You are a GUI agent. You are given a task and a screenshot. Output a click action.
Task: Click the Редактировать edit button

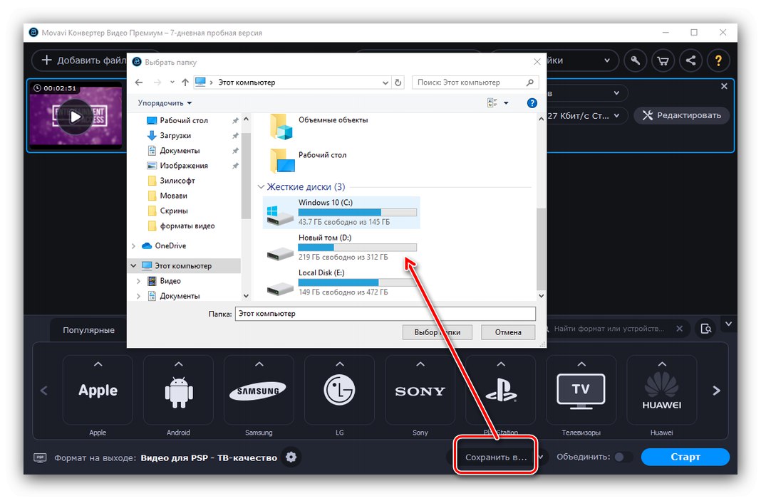(682, 115)
